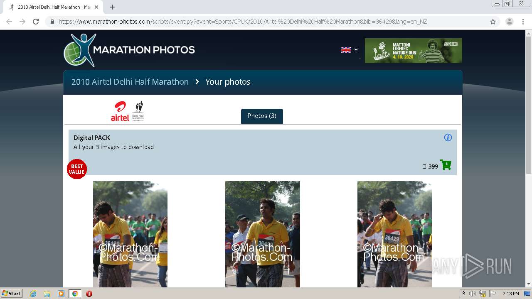Open the language flag dropdown
This screenshot has height=299, width=532.
pyautogui.click(x=349, y=50)
